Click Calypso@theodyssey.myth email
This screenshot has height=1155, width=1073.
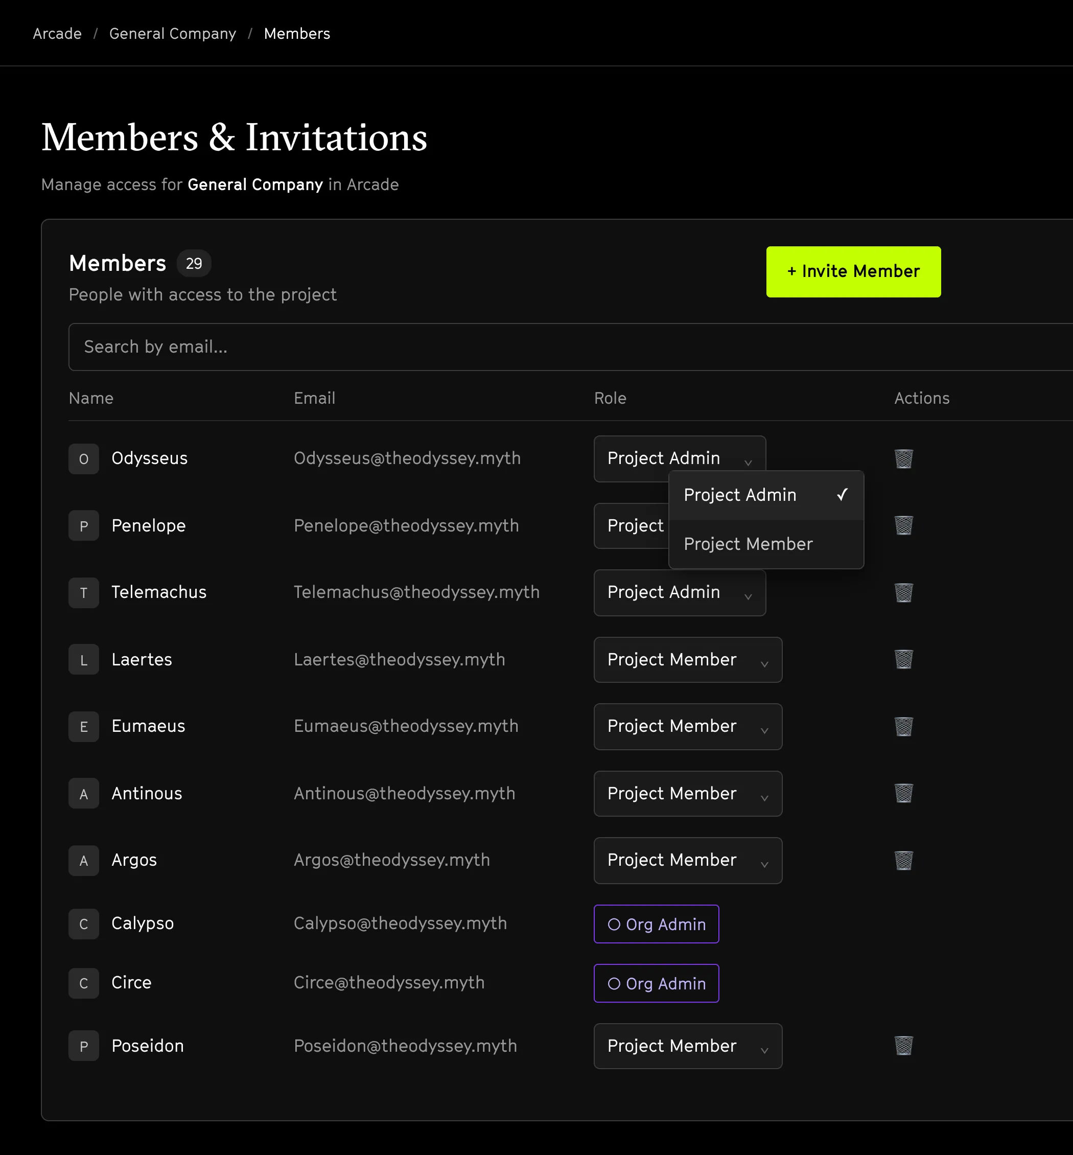[x=400, y=923]
